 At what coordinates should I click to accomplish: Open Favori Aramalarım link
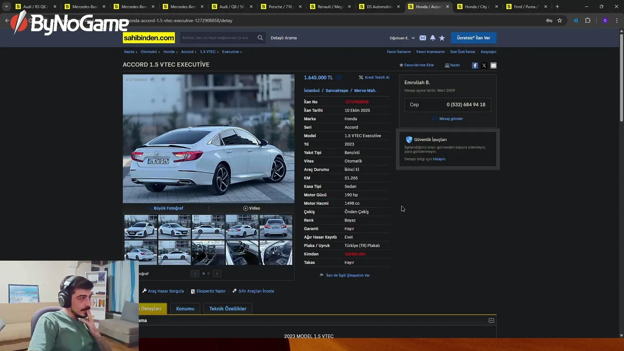(430, 52)
